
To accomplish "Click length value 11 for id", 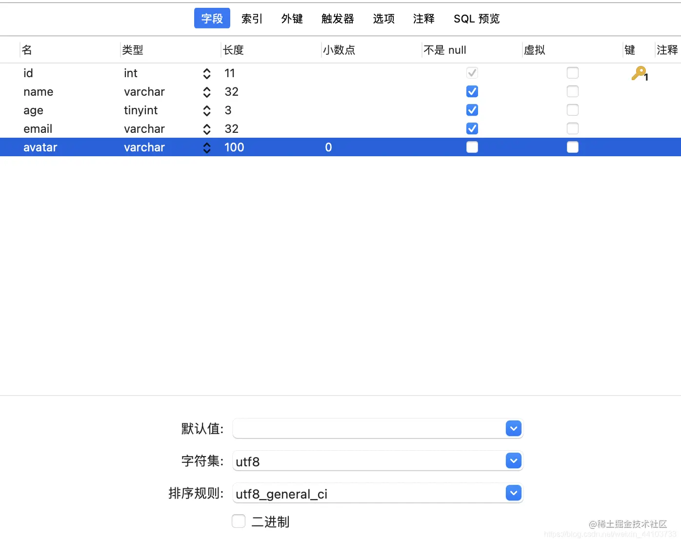I will click(230, 73).
